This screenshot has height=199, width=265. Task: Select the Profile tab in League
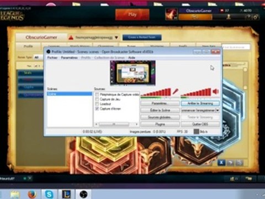[28, 46]
